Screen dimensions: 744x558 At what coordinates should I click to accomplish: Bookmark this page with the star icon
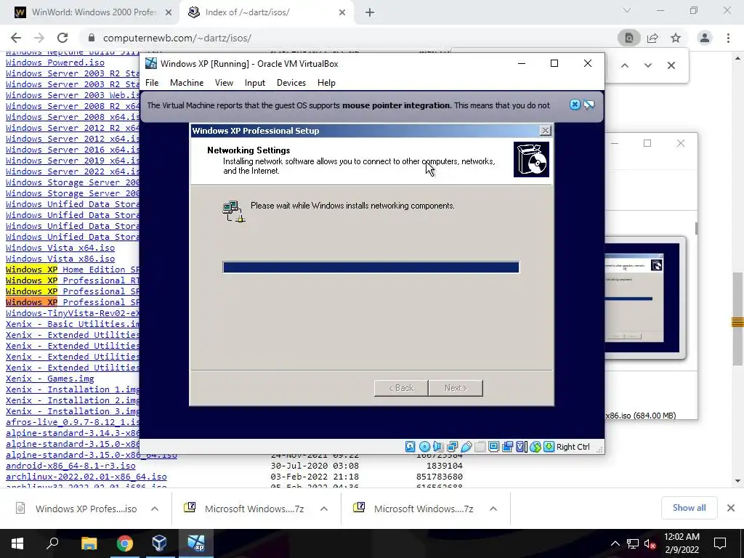(676, 38)
